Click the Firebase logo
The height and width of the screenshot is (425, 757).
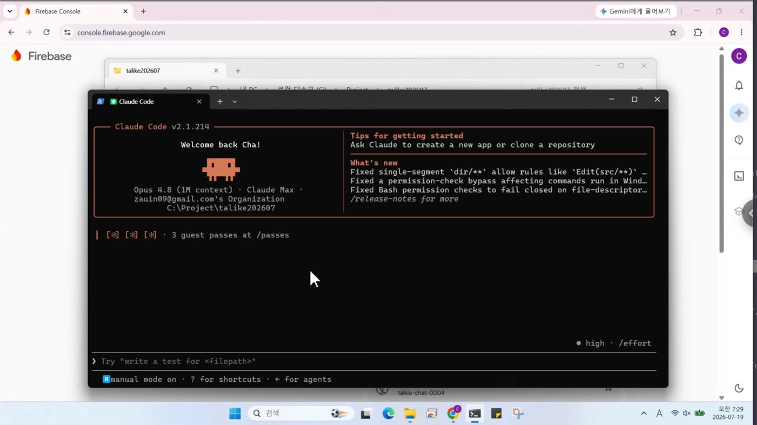coord(42,56)
